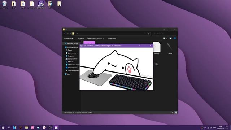Open the Bongo Cat app taskbar icon

point(56,127)
